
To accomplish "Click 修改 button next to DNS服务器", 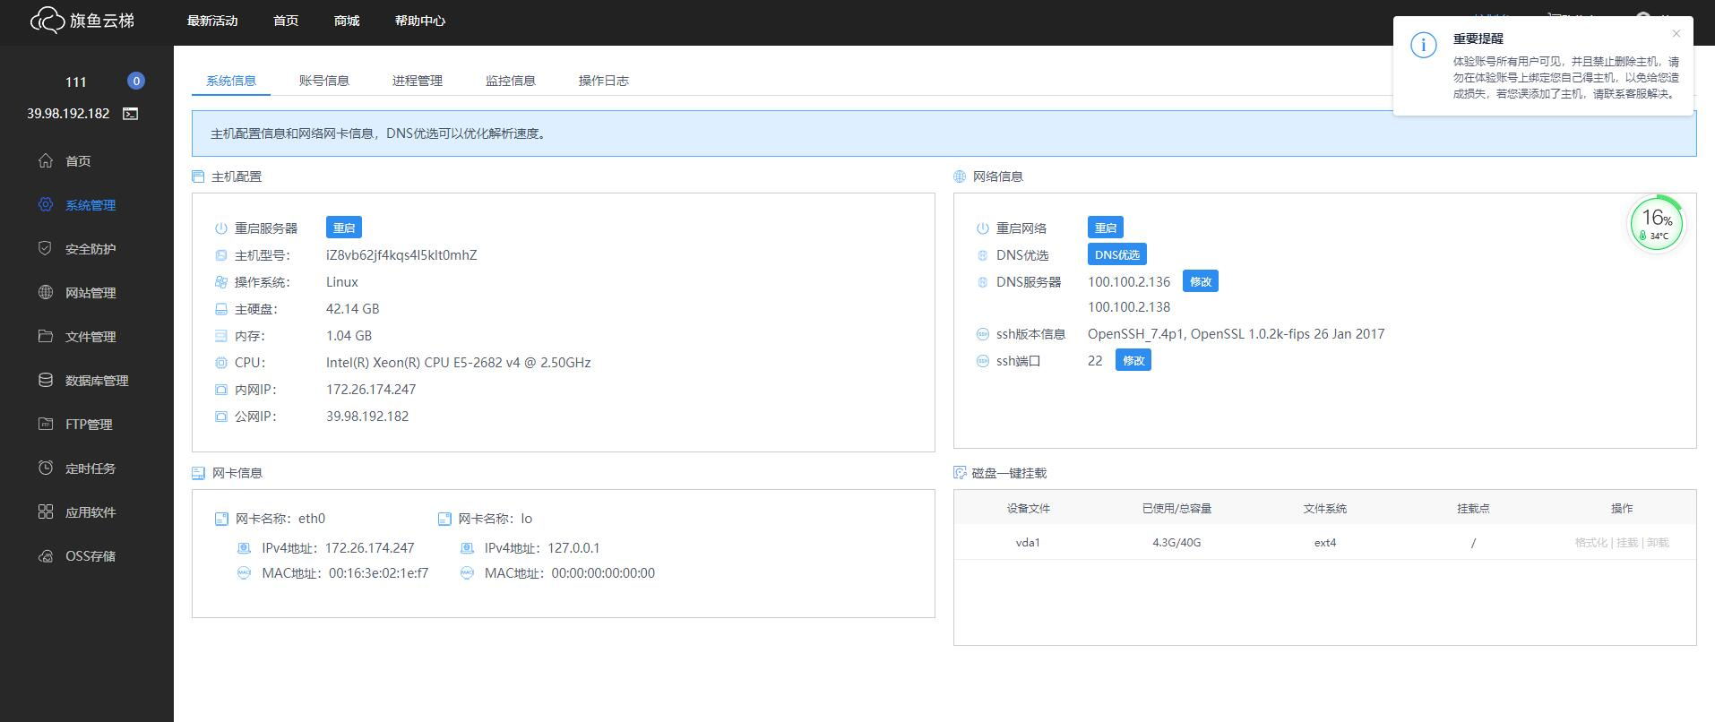I will pos(1201,281).
